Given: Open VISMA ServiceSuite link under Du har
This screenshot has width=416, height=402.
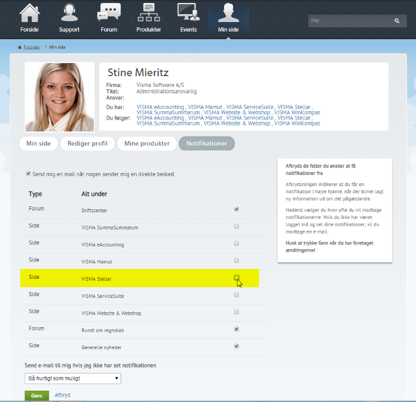Looking at the screenshot, I should click(250, 107).
